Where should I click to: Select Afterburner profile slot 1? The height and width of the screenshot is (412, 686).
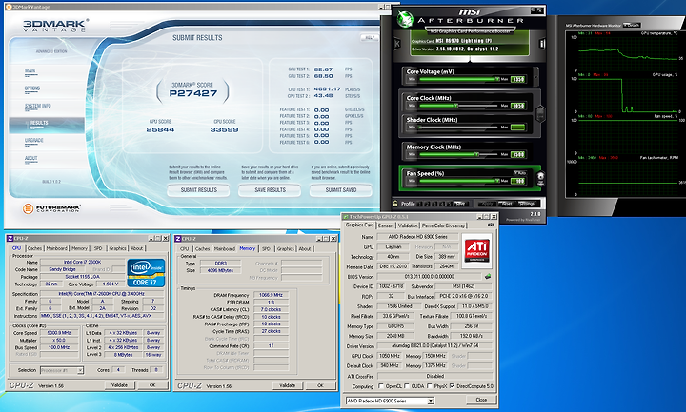pos(420,204)
